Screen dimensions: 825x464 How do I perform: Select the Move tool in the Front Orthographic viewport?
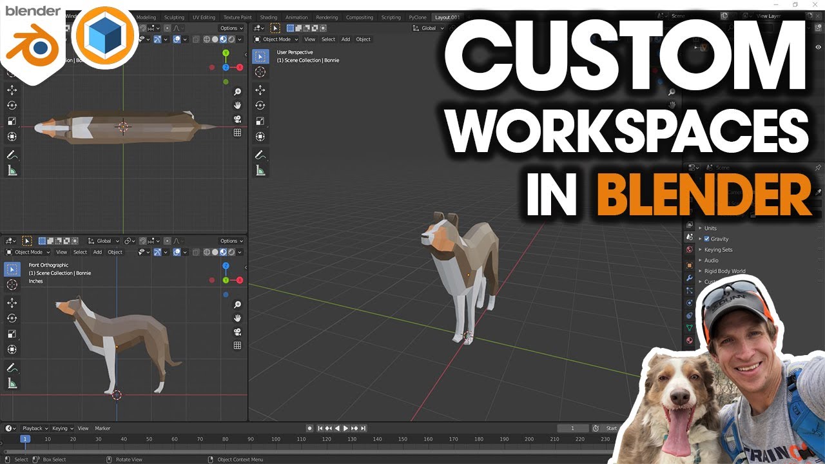pyautogui.click(x=12, y=303)
